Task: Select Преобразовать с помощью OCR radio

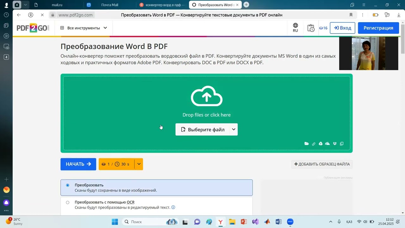Action: tap(67, 202)
